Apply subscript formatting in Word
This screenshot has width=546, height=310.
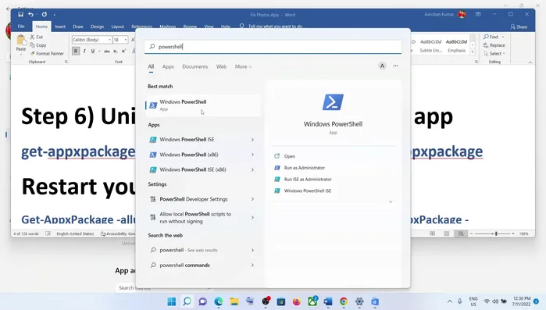pyautogui.click(x=116, y=51)
